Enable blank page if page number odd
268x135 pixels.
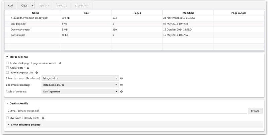pos(8,63)
